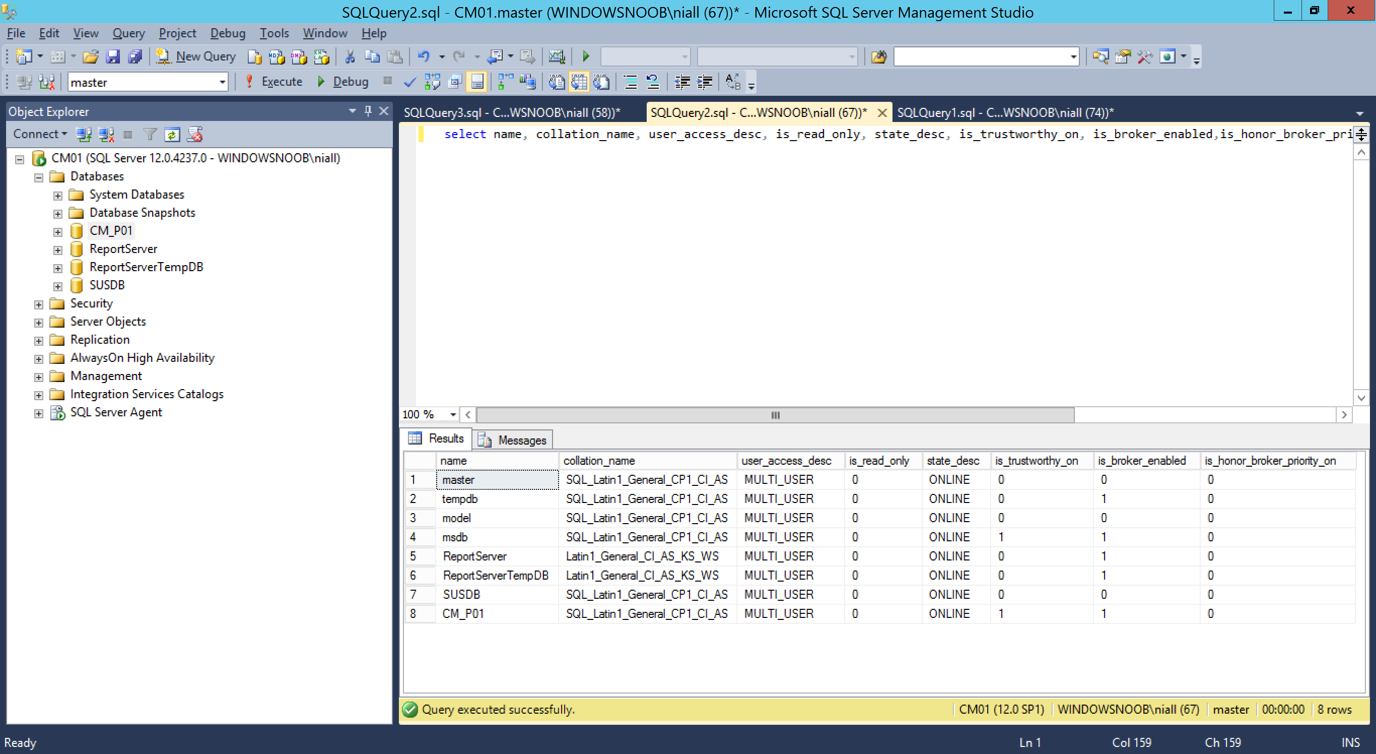The width and height of the screenshot is (1376, 754).
Task: Click the New Query toolbar button
Action: tap(195, 56)
